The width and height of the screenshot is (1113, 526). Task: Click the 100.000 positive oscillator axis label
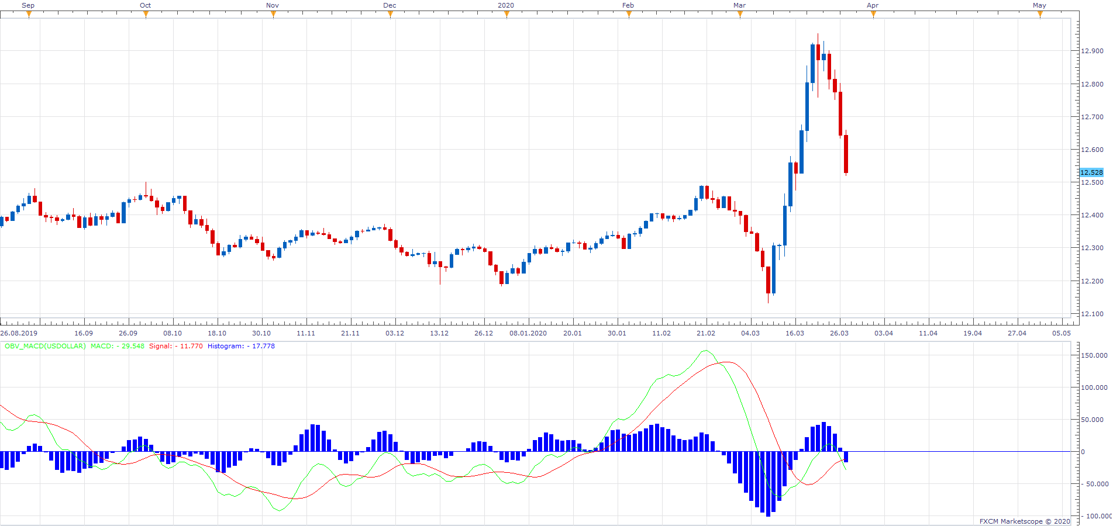coord(1094,387)
